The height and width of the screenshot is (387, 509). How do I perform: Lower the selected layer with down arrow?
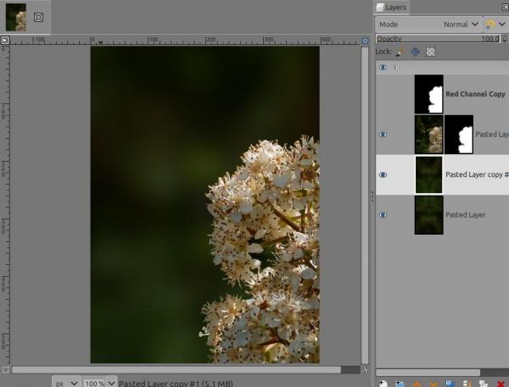coord(433,384)
